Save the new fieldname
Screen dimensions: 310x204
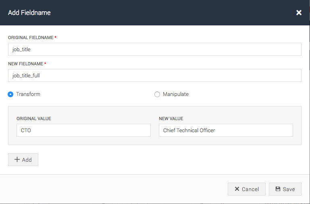[285, 189]
